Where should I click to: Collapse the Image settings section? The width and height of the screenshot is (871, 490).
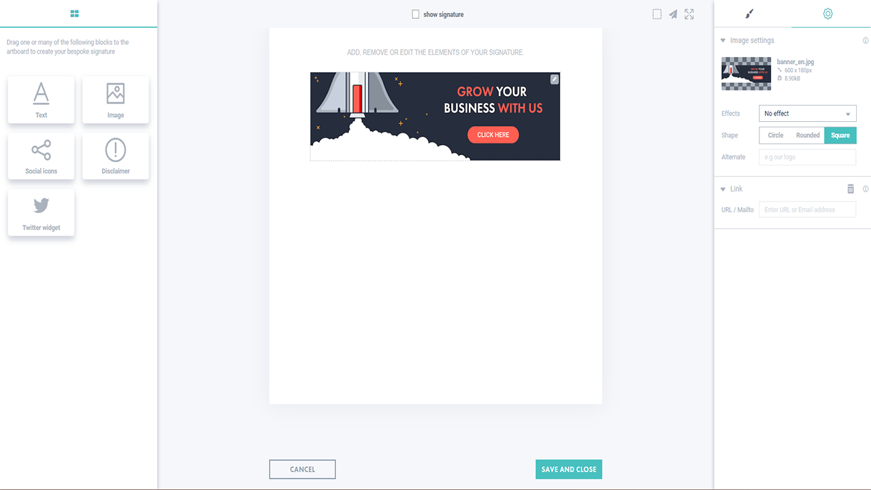click(x=723, y=41)
